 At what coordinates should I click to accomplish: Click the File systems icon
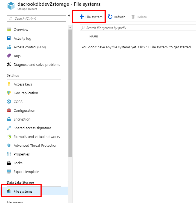click(x=9, y=191)
